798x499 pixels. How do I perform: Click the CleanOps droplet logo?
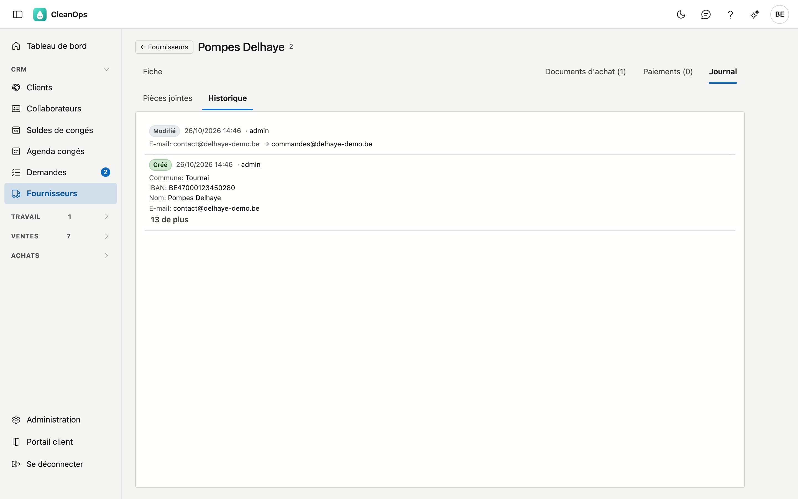[x=40, y=14]
